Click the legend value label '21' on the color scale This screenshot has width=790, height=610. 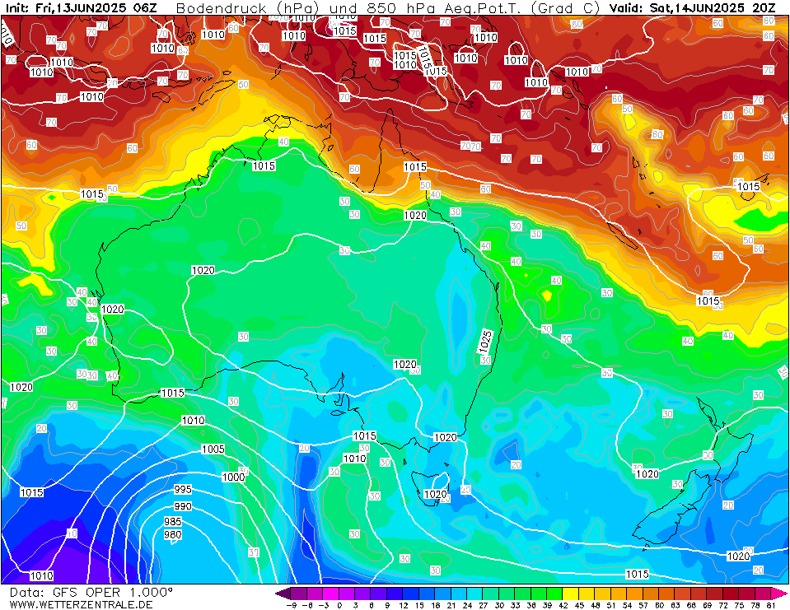[x=451, y=605]
